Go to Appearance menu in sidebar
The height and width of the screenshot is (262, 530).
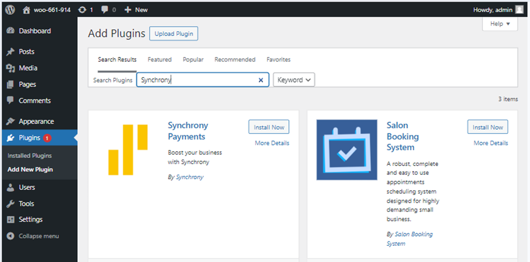pyautogui.click(x=36, y=122)
